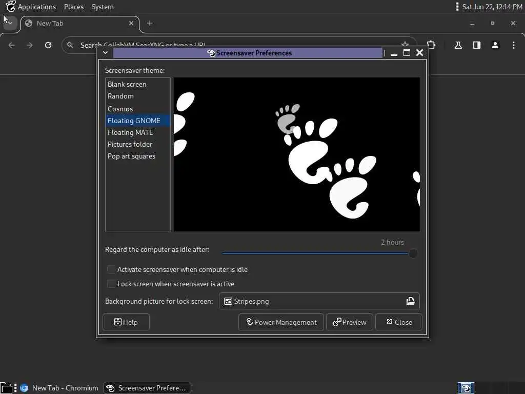The image size is (525, 394).
Task: Click the Chromium address bar
Action: coord(239,45)
